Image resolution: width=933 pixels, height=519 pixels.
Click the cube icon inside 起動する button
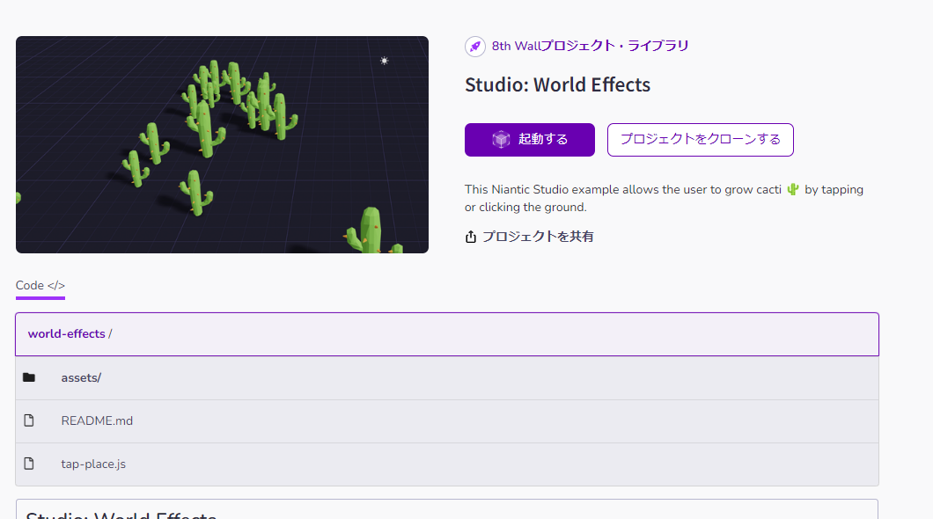[x=501, y=140]
